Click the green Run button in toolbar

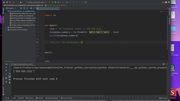point(49,2)
